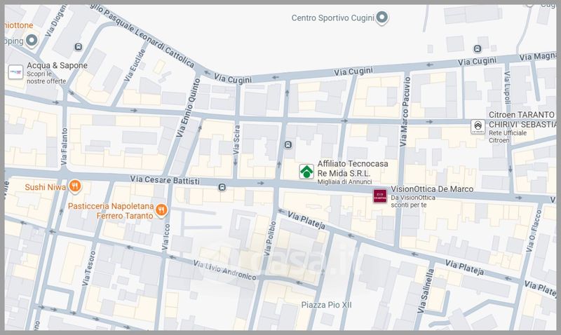Screen dimensions: 561x335
Task: Click the Sushi Niwa place name
Action: click(x=44, y=187)
